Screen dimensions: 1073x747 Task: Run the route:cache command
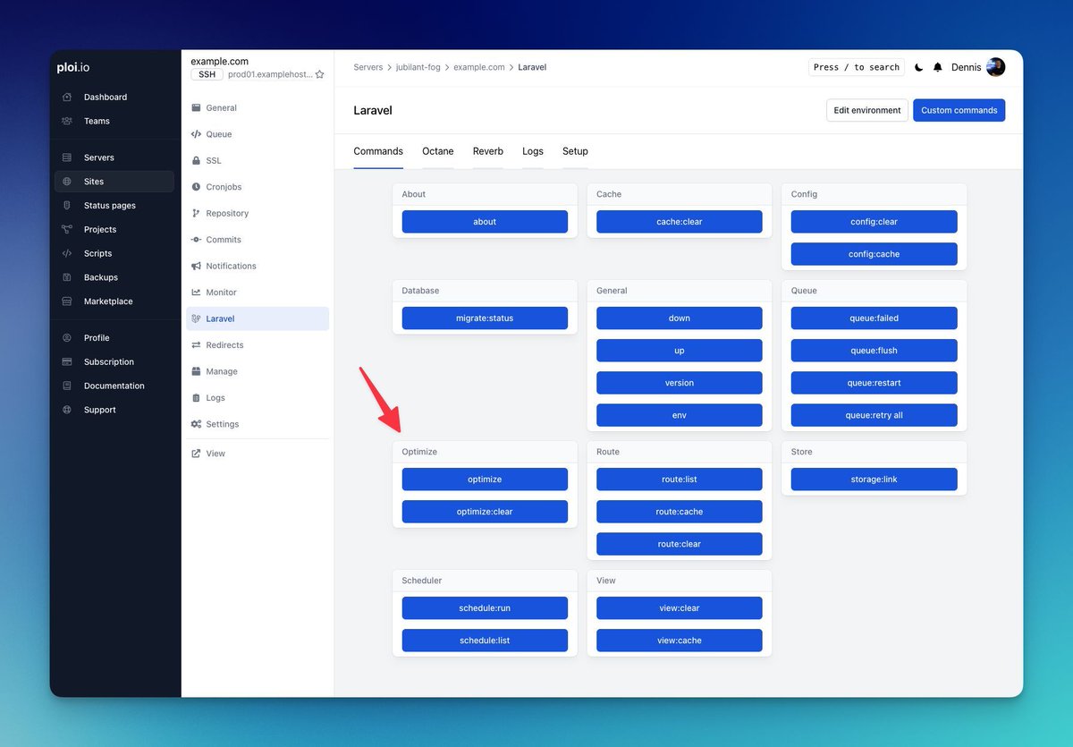(680, 512)
